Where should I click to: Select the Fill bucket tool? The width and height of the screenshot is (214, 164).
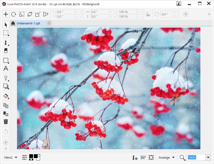point(6,96)
